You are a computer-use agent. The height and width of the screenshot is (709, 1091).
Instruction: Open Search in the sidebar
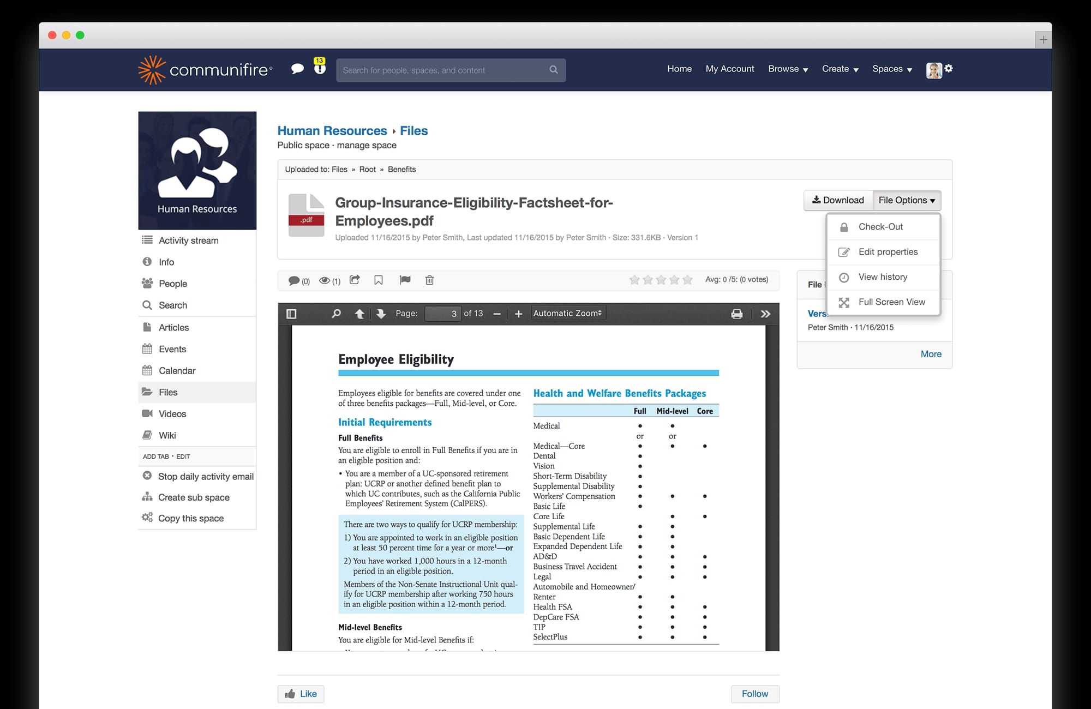(x=197, y=305)
